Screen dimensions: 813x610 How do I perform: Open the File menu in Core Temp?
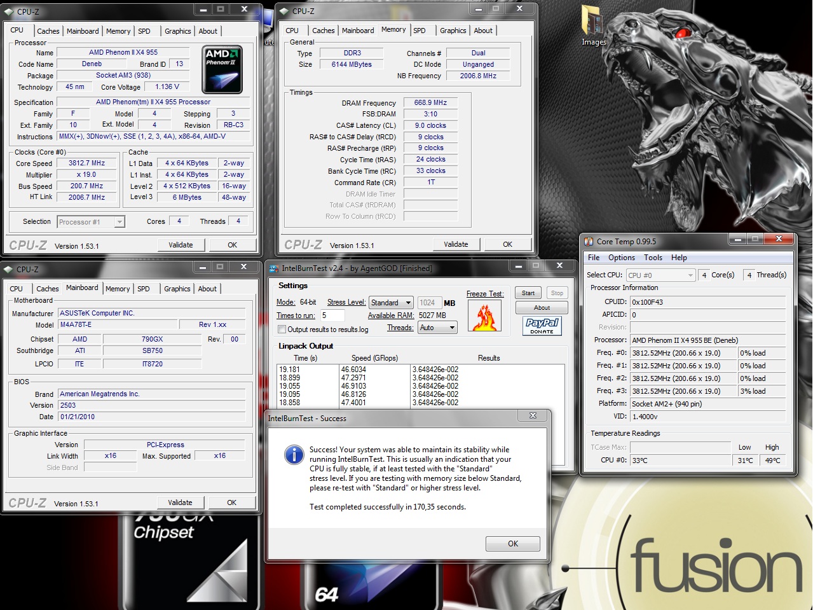594,258
